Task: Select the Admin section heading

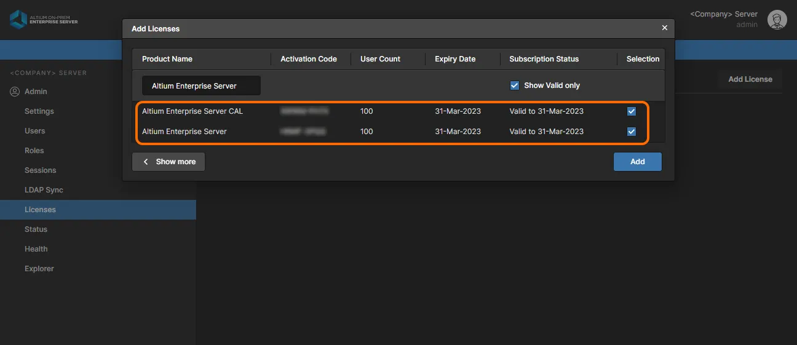Action: [x=36, y=92]
